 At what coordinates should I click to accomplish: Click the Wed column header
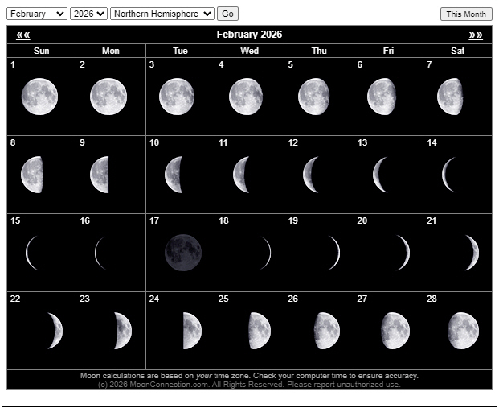[x=249, y=51]
